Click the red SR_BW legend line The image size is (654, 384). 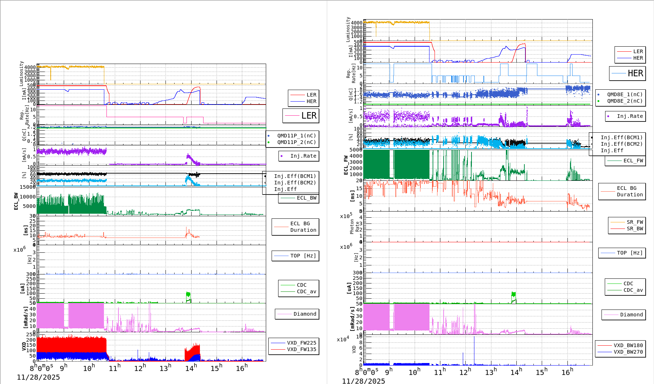click(617, 229)
